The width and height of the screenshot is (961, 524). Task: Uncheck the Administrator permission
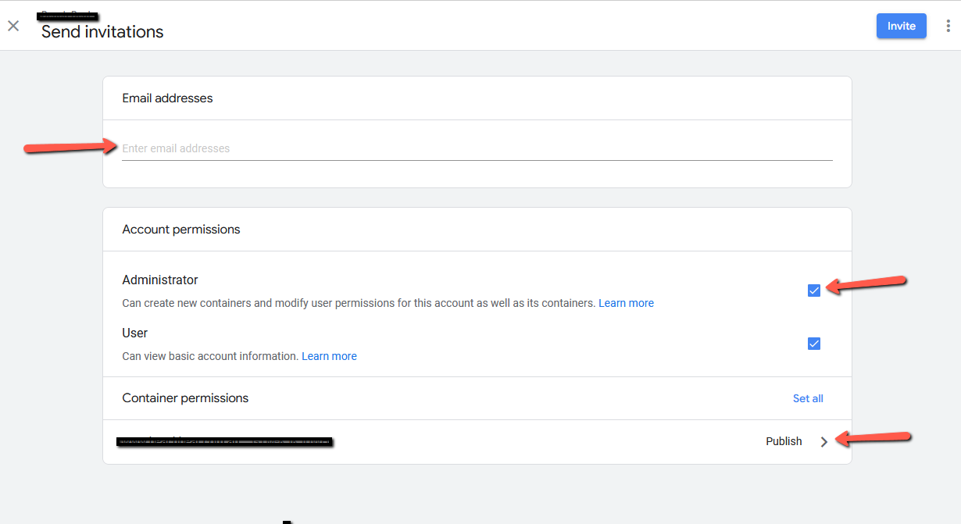click(x=814, y=290)
